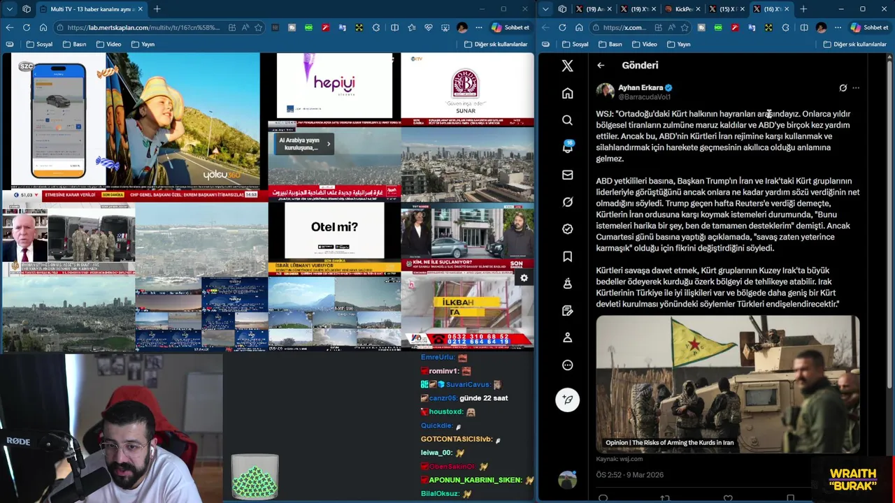Switch to the KickPer tab
Screen dimensions: 895x503
pos(682,9)
